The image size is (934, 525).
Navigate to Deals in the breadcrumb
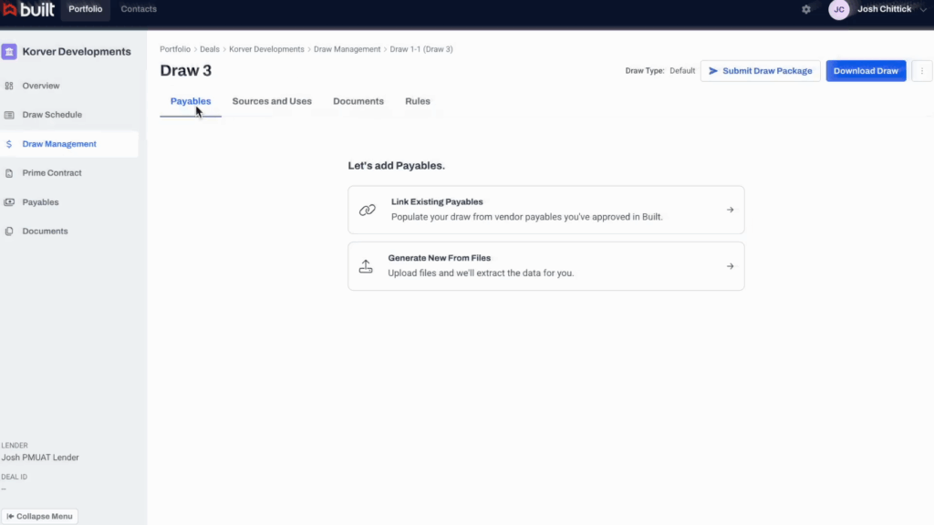[x=210, y=49]
